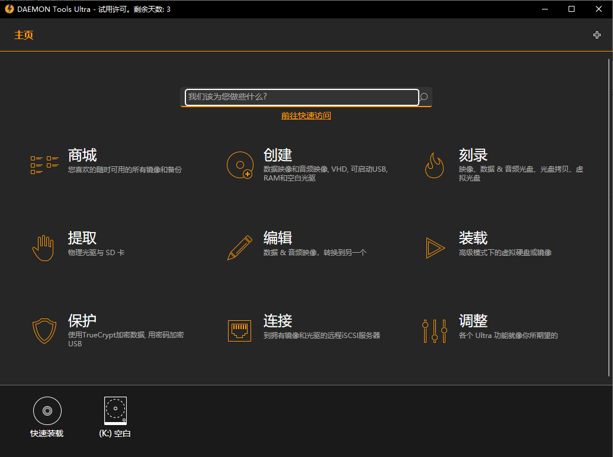Open the 商城 heading
Image resolution: width=613 pixels, height=457 pixels.
pyautogui.click(x=82, y=155)
